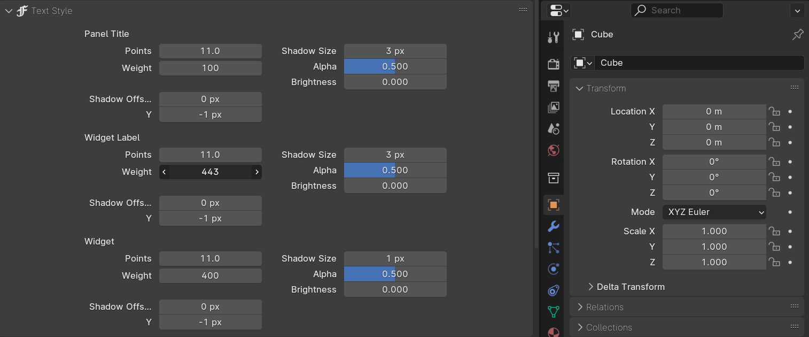
Task: Open the View Layer properties tab
Action: pyautogui.click(x=554, y=108)
